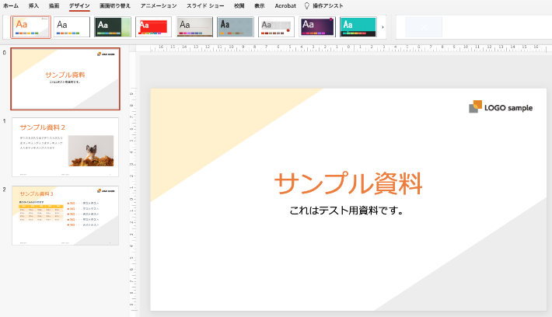Switch to the 描画 tab
552x317 pixels.
54,5
